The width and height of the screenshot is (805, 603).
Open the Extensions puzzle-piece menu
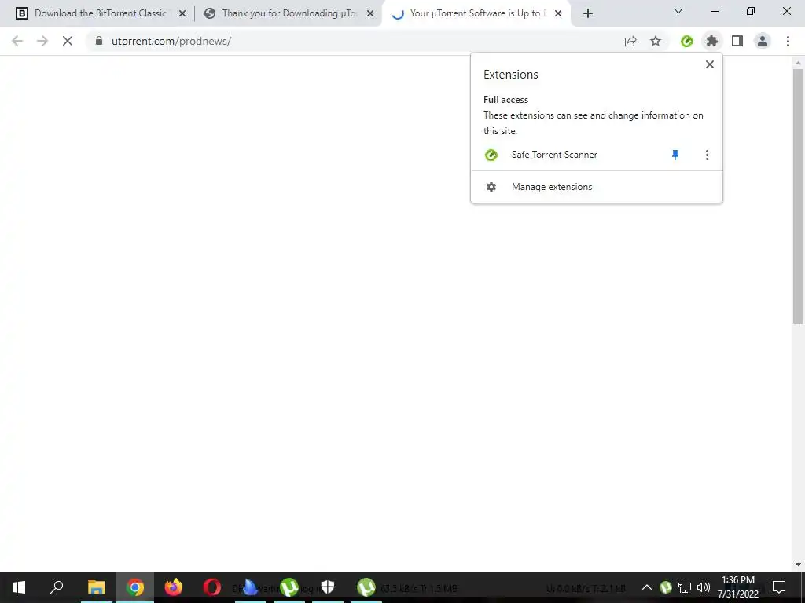pyautogui.click(x=712, y=41)
